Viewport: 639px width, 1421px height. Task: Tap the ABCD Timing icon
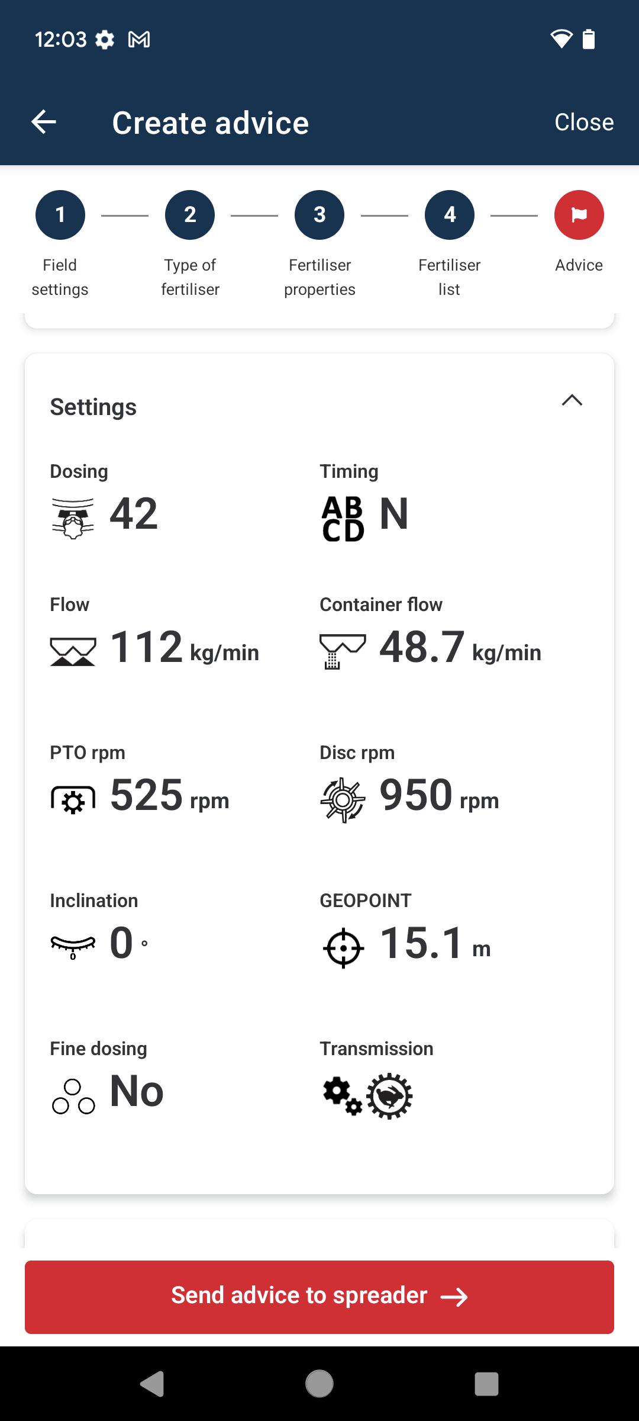tap(343, 519)
